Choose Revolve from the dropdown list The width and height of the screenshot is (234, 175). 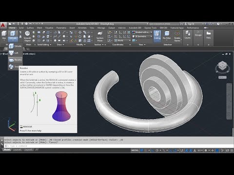[x=15, y=60]
